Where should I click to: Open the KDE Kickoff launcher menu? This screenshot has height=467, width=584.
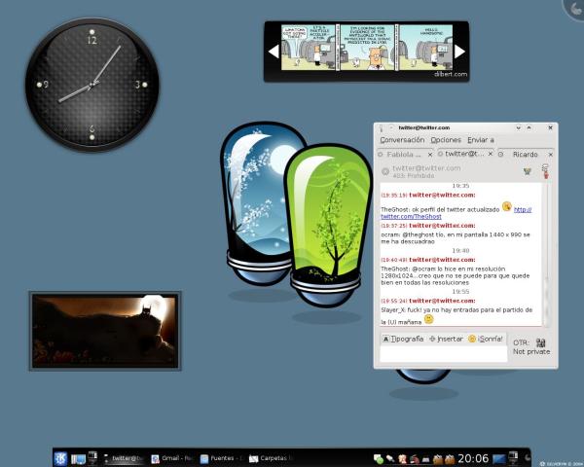[60, 458]
